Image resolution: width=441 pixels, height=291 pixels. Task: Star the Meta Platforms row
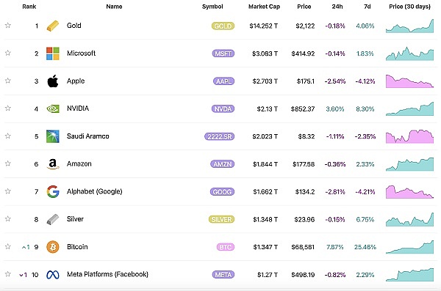tap(8, 274)
